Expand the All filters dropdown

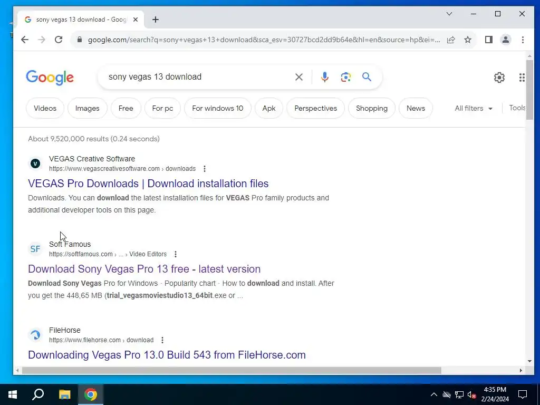pyautogui.click(x=474, y=108)
